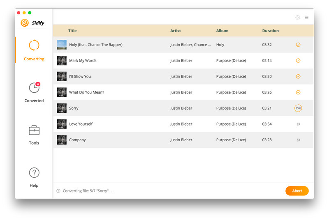Click pending spinner icon for Company
The width and height of the screenshot is (329, 220).
(x=298, y=140)
